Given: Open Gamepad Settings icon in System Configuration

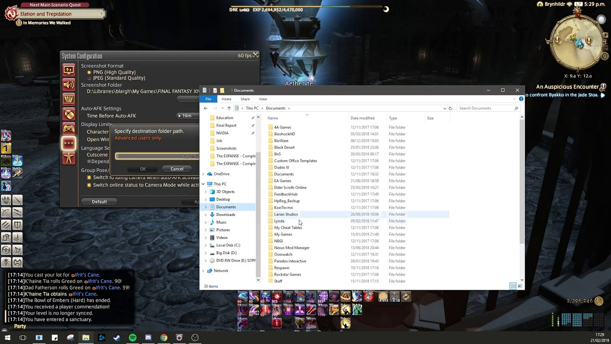Looking at the screenshot, I should (69, 129).
